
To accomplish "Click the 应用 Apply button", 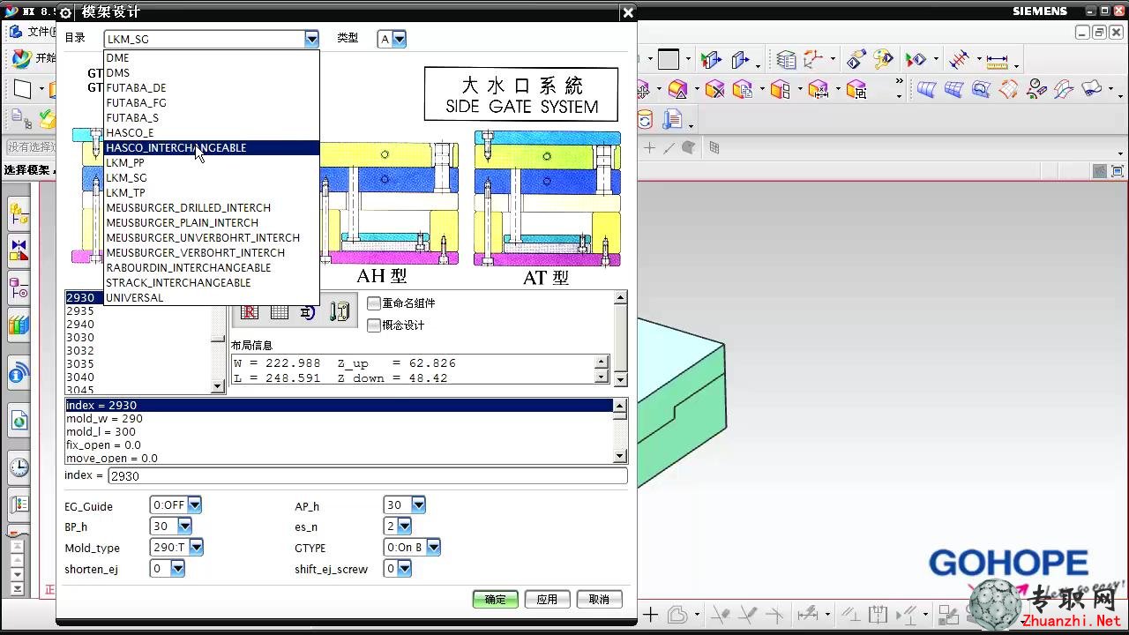I will pos(547,600).
